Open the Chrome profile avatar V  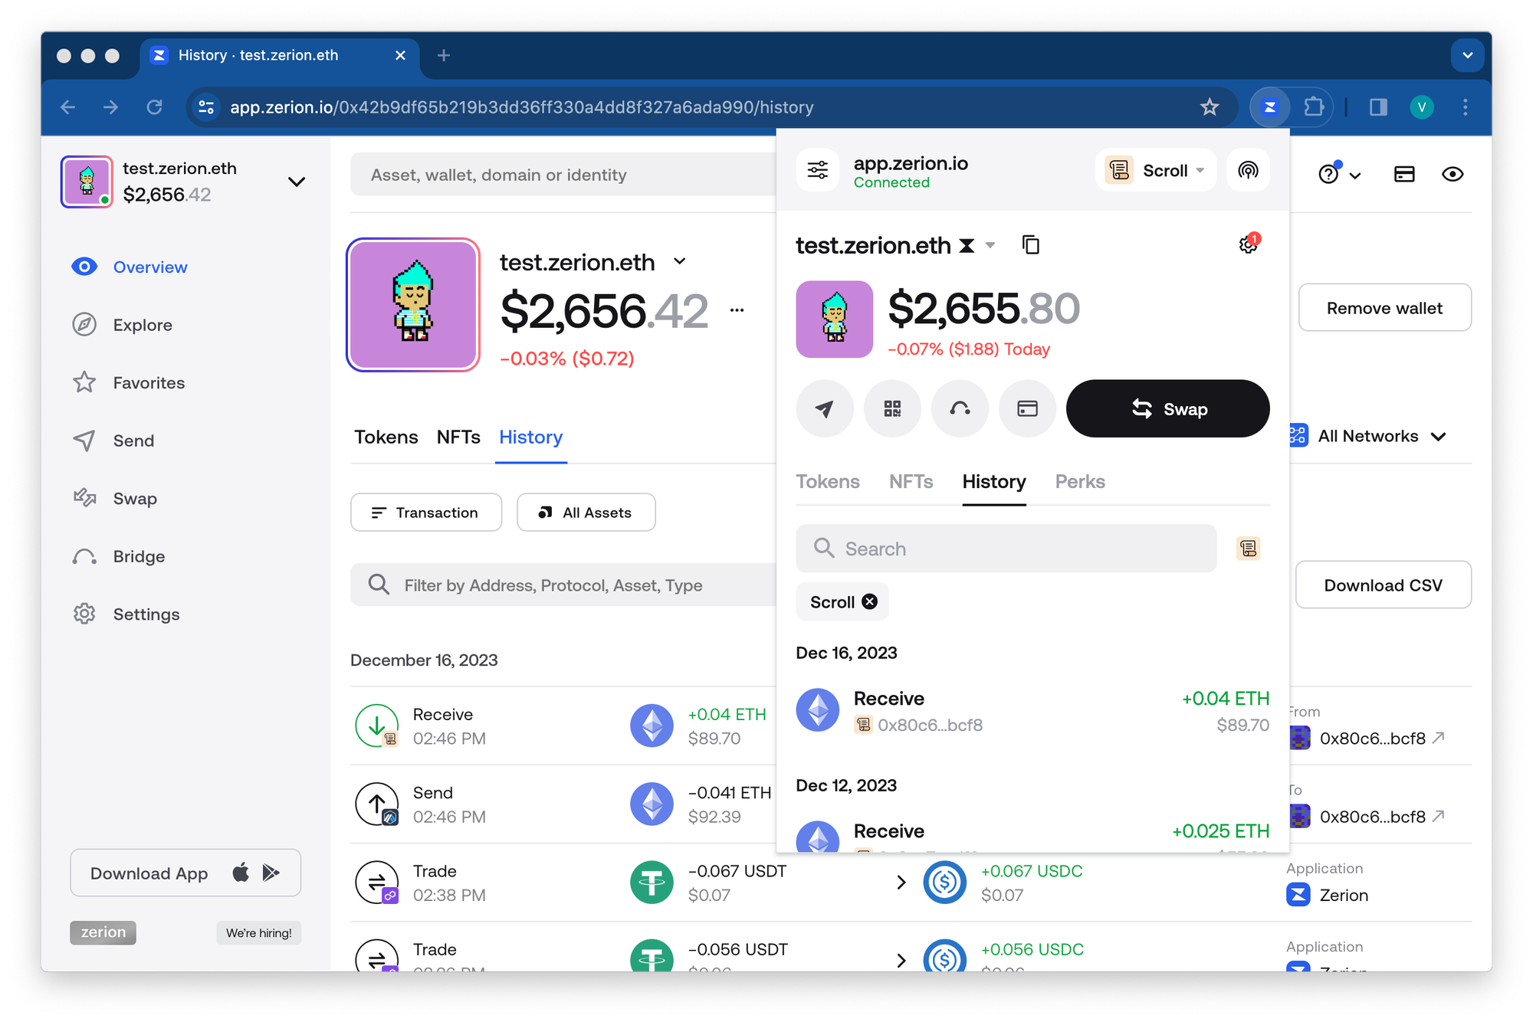[x=1421, y=107]
